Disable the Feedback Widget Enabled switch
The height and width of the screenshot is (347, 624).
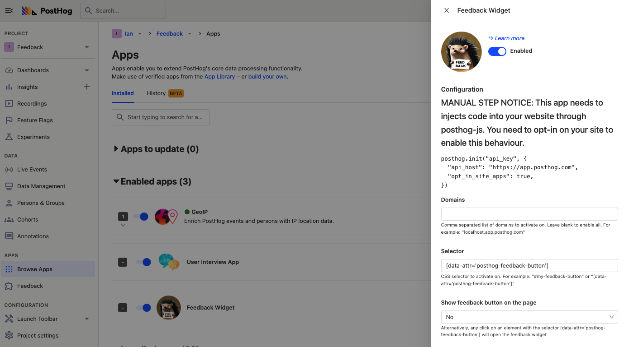coord(497,51)
